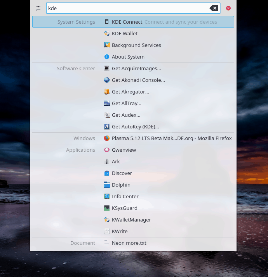Click the About System info icon
This screenshot has height=277, width=268.
click(107, 57)
